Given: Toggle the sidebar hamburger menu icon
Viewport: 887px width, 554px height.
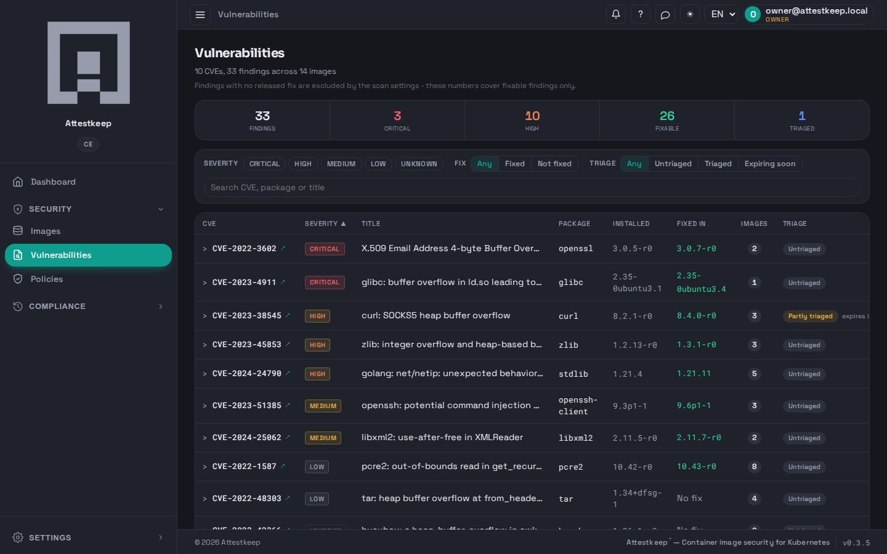Looking at the screenshot, I should pyautogui.click(x=200, y=14).
